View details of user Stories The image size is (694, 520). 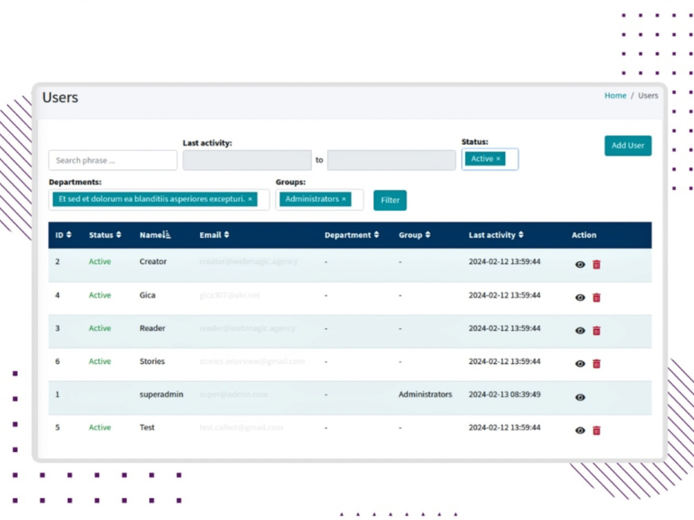[x=579, y=364]
